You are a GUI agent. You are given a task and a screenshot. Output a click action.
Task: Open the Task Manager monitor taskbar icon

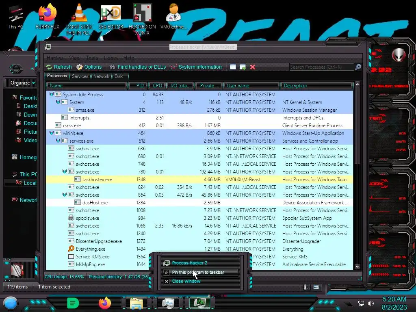click(x=168, y=303)
